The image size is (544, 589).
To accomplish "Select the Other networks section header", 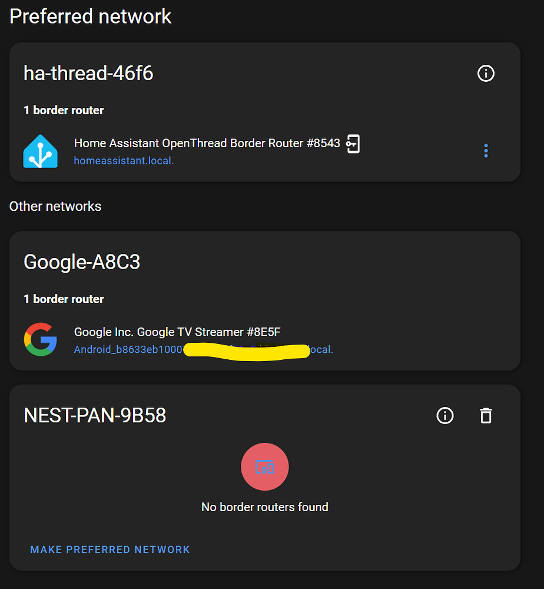I will [x=55, y=206].
